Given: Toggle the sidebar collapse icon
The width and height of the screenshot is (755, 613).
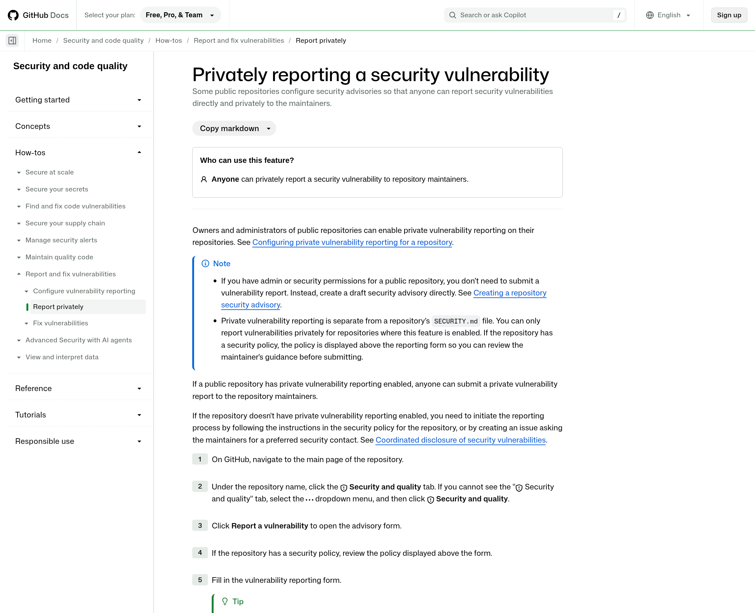Looking at the screenshot, I should click(x=12, y=41).
